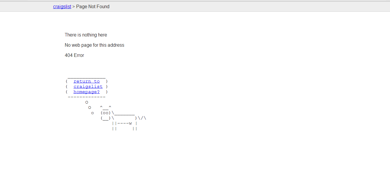Follow the "return to" link
Image resolution: width=390 pixels, height=192 pixels.
click(87, 81)
